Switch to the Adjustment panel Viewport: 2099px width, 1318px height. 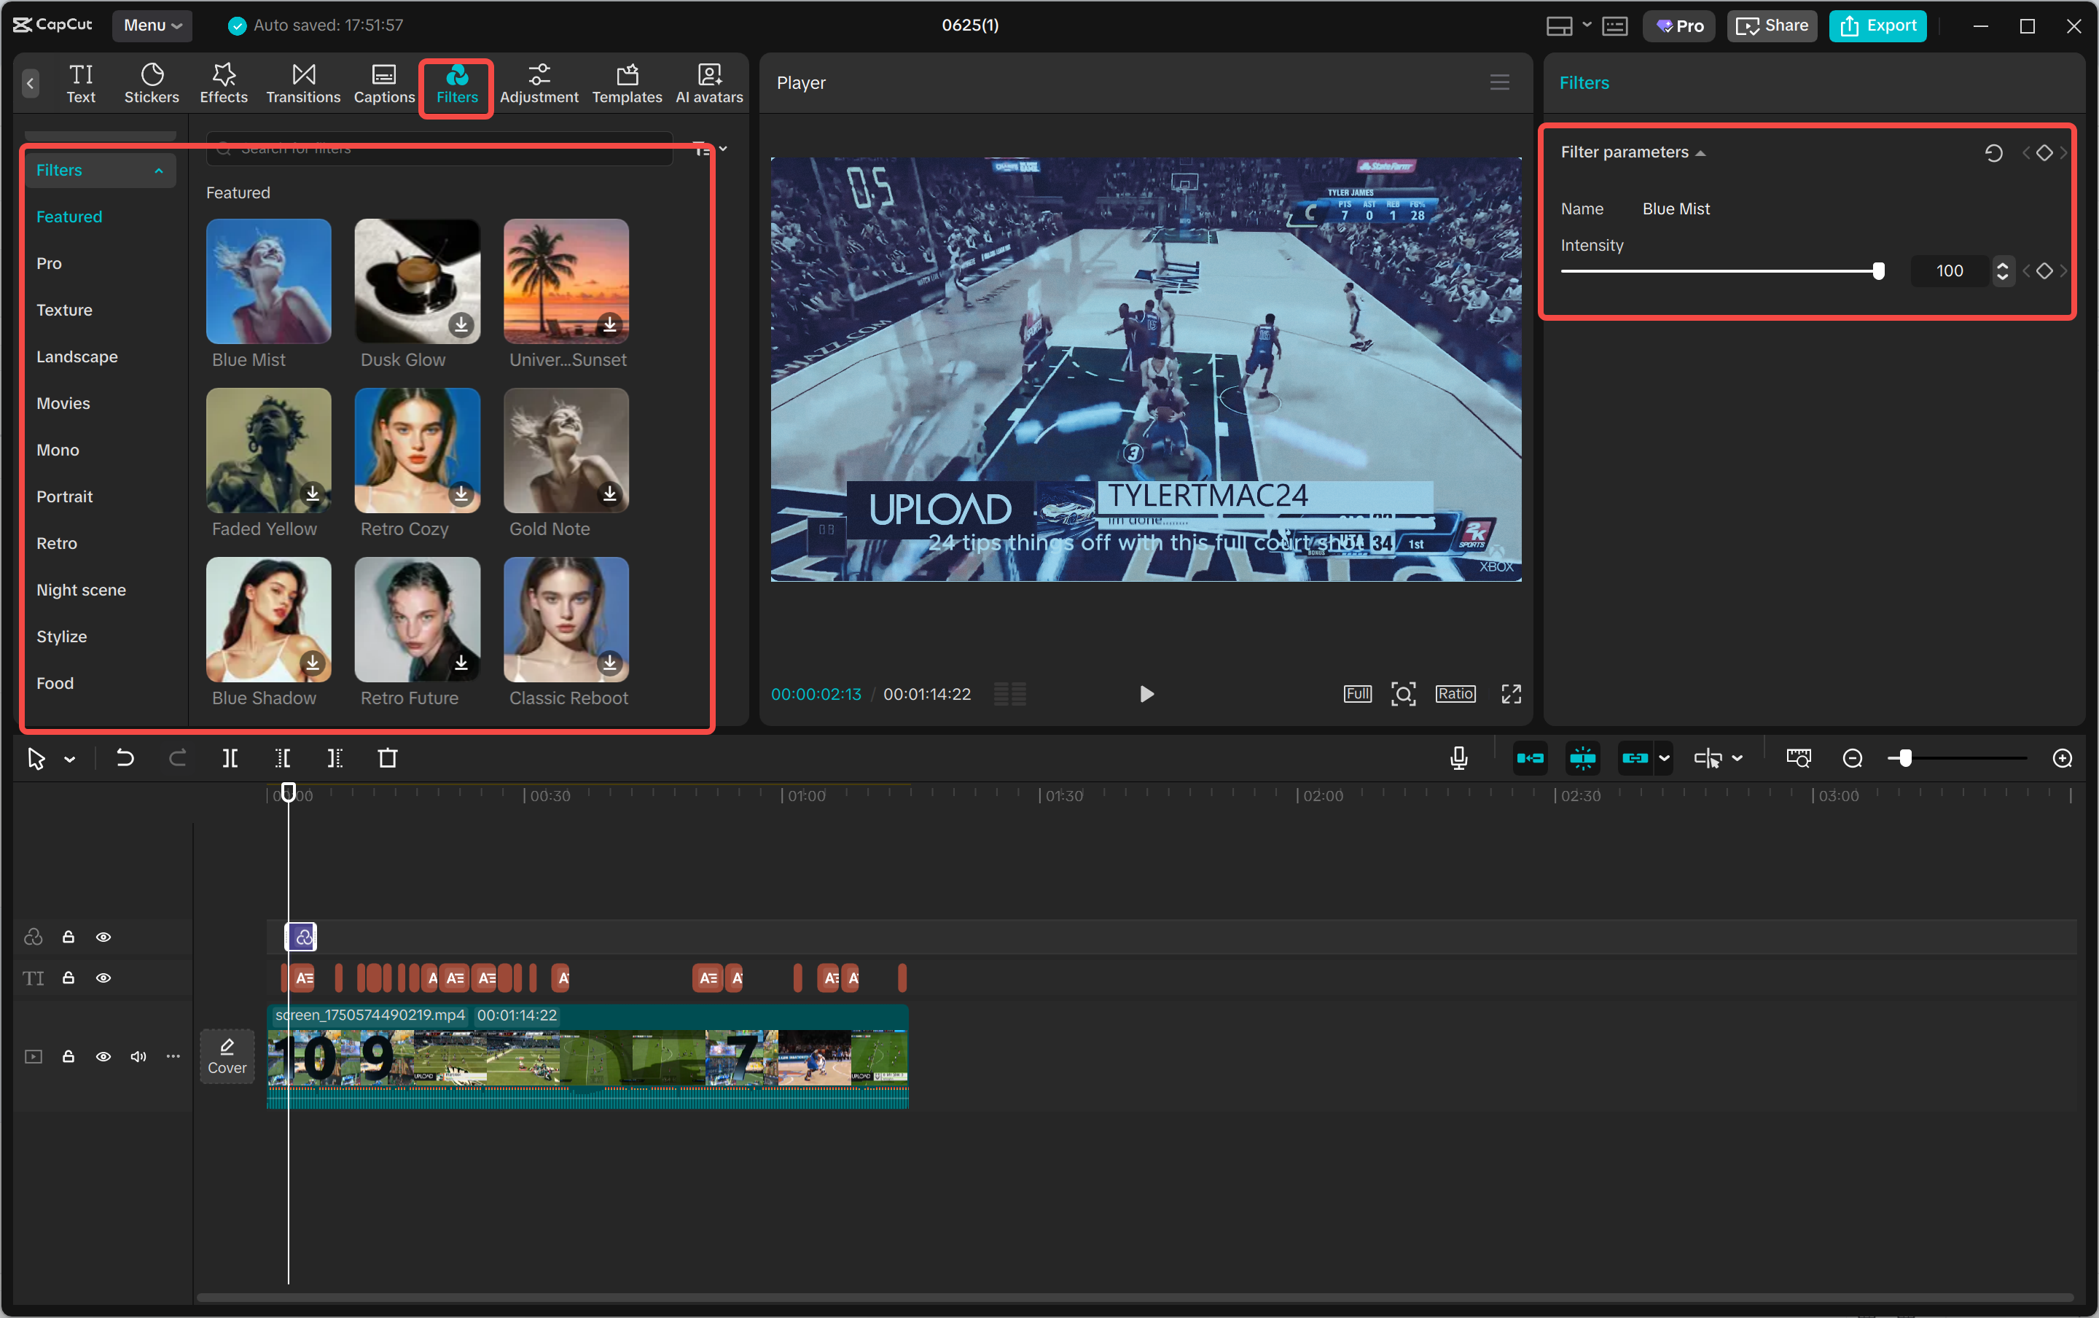click(x=539, y=83)
